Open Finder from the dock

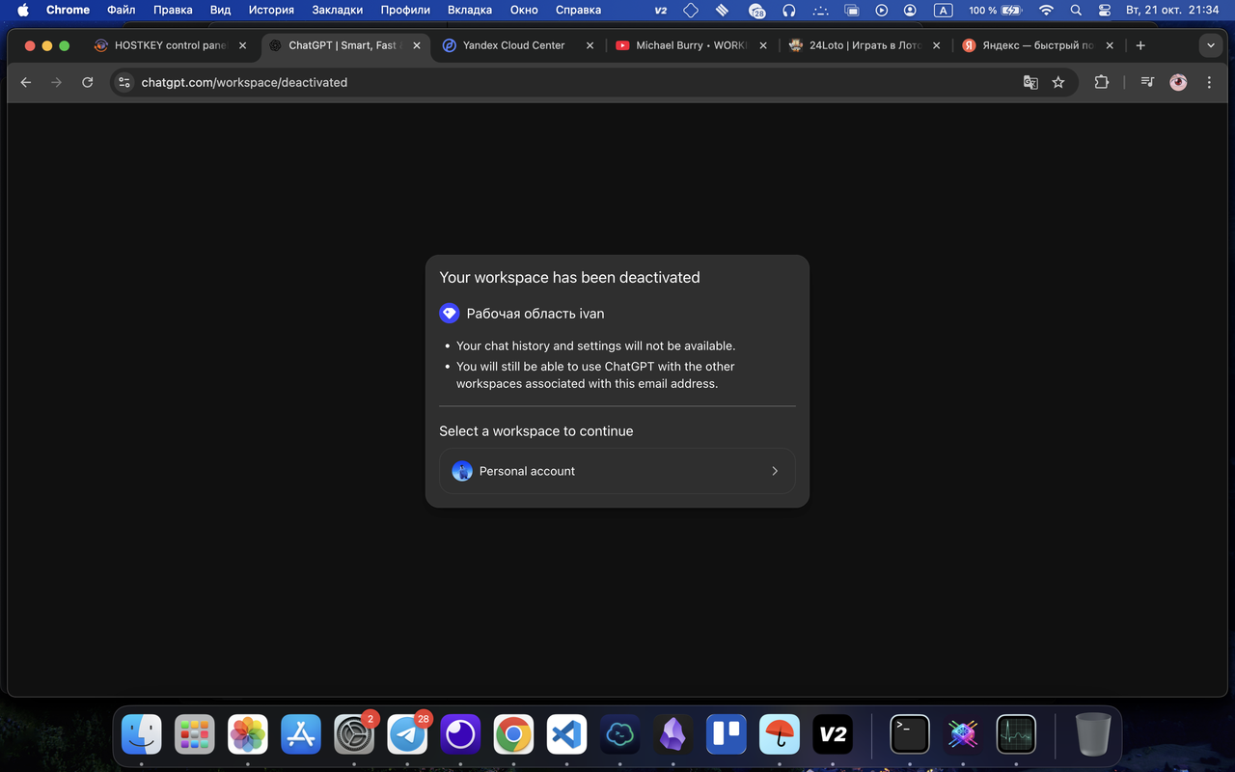pyautogui.click(x=142, y=735)
